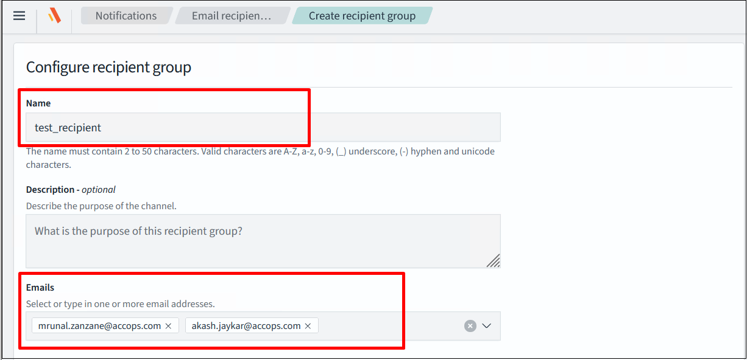
Task: Remove mrunal.zanzane@accops.com email chip
Action: [x=168, y=326]
